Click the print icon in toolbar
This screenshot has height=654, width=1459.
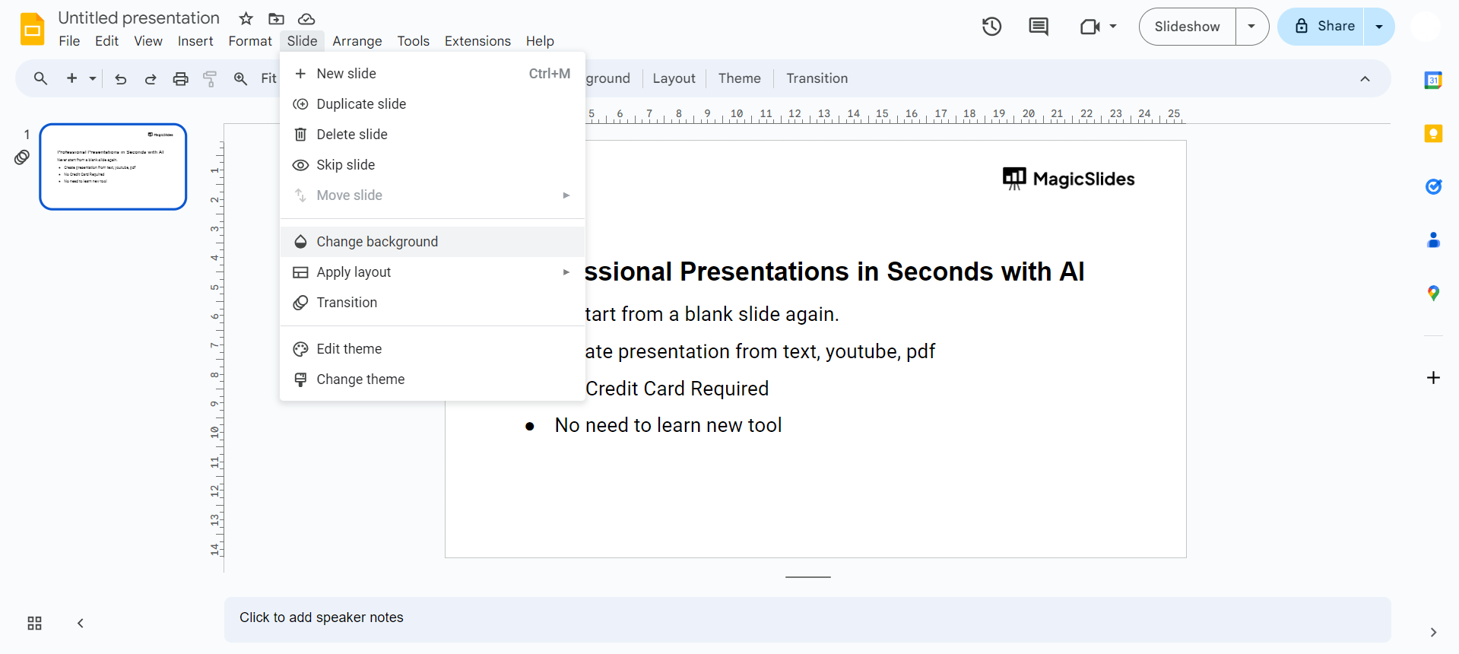(180, 78)
